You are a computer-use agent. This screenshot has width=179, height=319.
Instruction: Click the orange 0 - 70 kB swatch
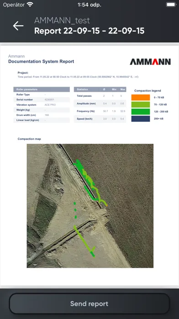[141, 98]
